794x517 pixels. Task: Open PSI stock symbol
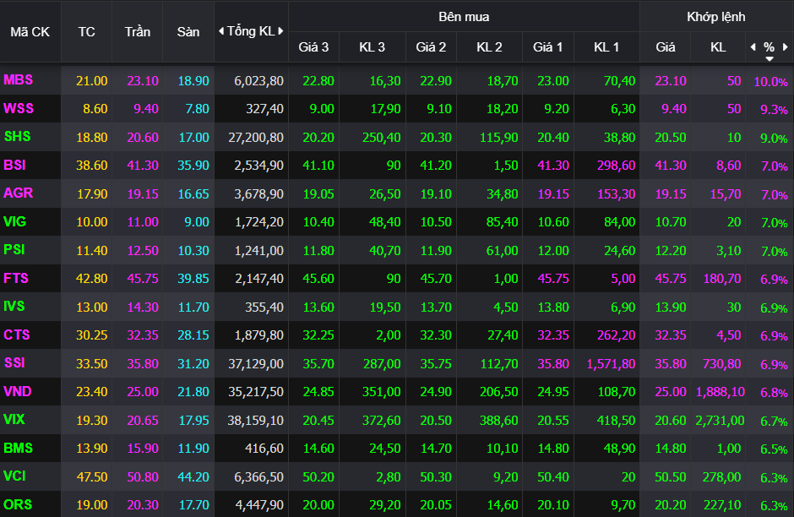point(14,250)
